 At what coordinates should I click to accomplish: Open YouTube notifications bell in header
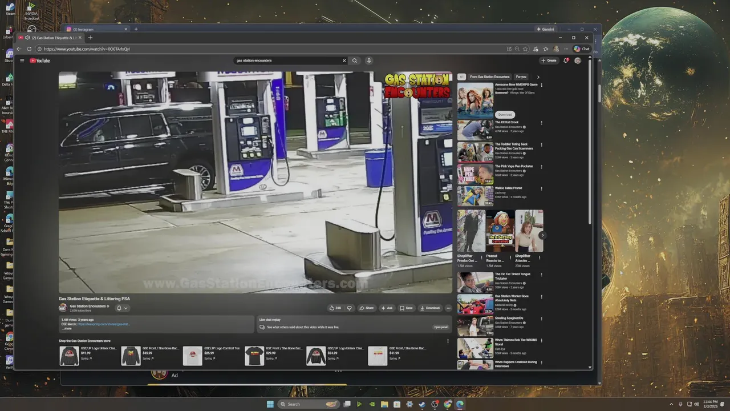[566, 61]
